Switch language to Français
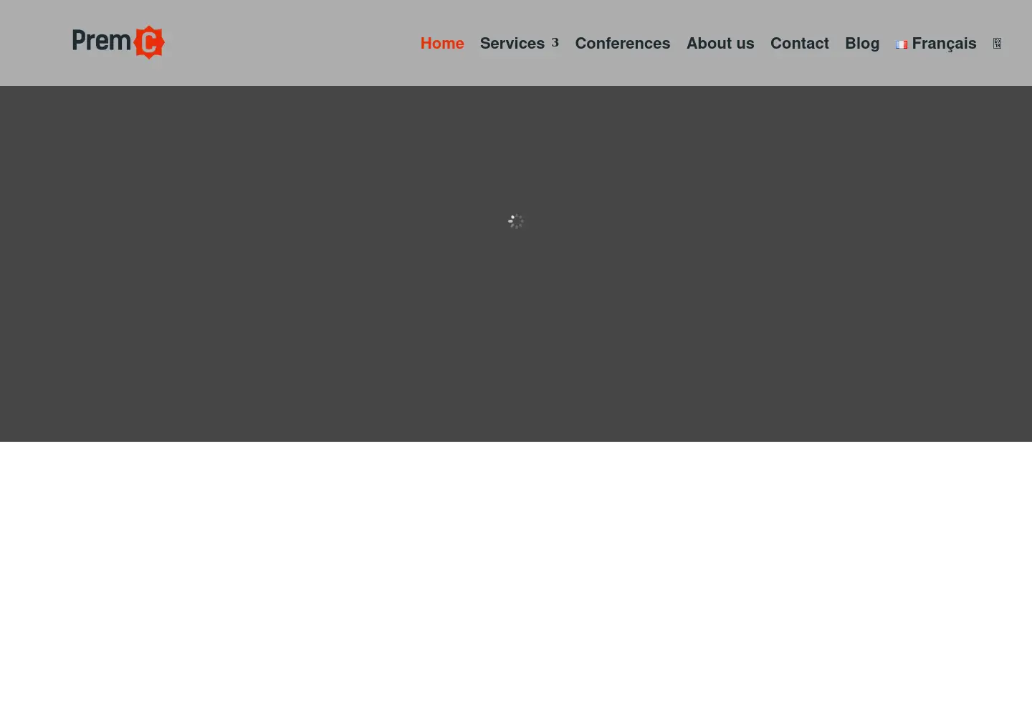 pyautogui.click(x=944, y=44)
